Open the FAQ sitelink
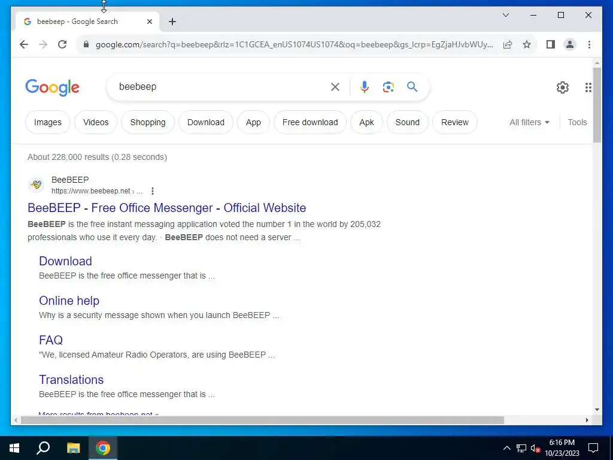The height and width of the screenshot is (460, 613). (x=51, y=340)
